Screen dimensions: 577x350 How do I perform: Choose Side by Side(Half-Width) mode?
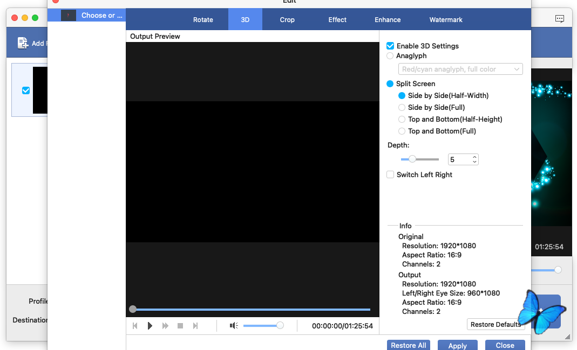(x=402, y=95)
